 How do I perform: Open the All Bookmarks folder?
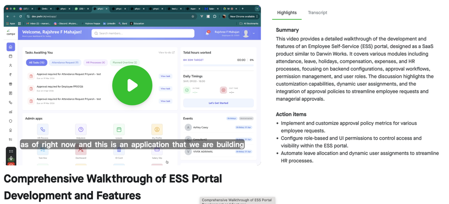(249, 24)
